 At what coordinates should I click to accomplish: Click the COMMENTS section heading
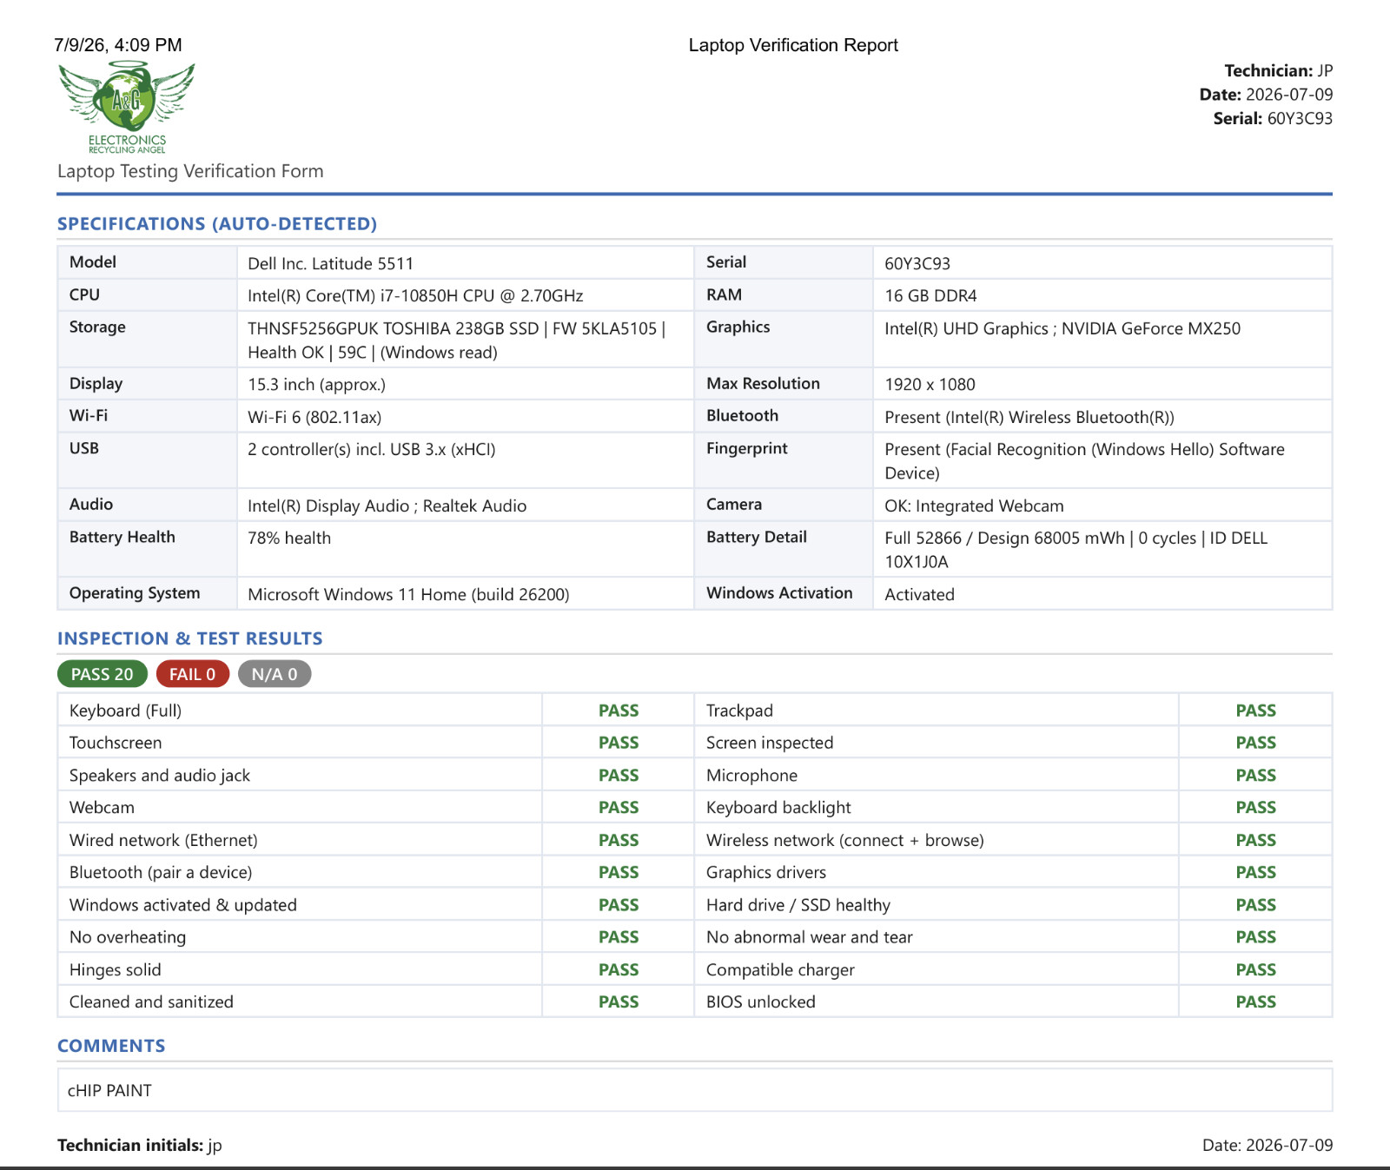pyautogui.click(x=111, y=1046)
